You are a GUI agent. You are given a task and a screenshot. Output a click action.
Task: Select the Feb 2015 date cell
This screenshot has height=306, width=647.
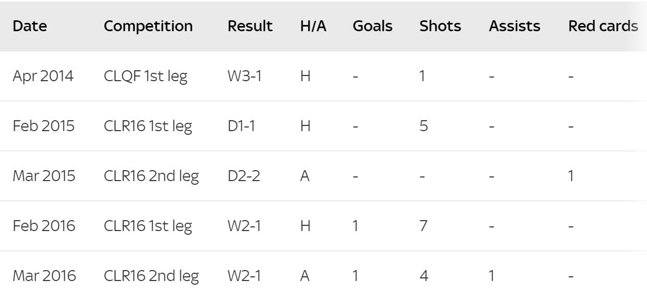click(x=43, y=126)
